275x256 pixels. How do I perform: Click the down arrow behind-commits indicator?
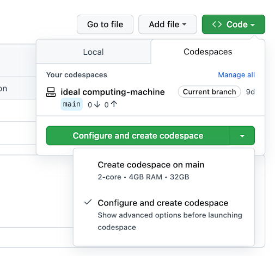pos(97,104)
